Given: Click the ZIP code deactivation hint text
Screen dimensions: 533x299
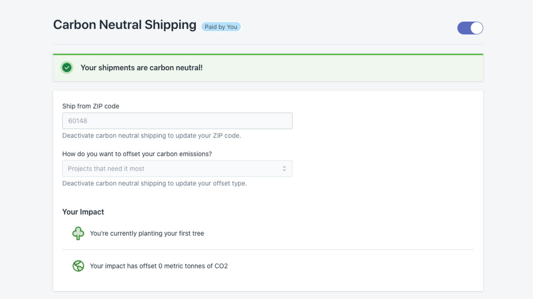Looking at the screenshot, I should 152,136.
